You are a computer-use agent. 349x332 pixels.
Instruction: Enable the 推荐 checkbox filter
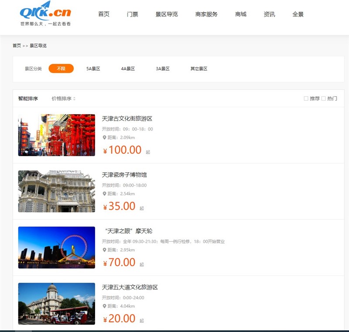coord(306,99)
